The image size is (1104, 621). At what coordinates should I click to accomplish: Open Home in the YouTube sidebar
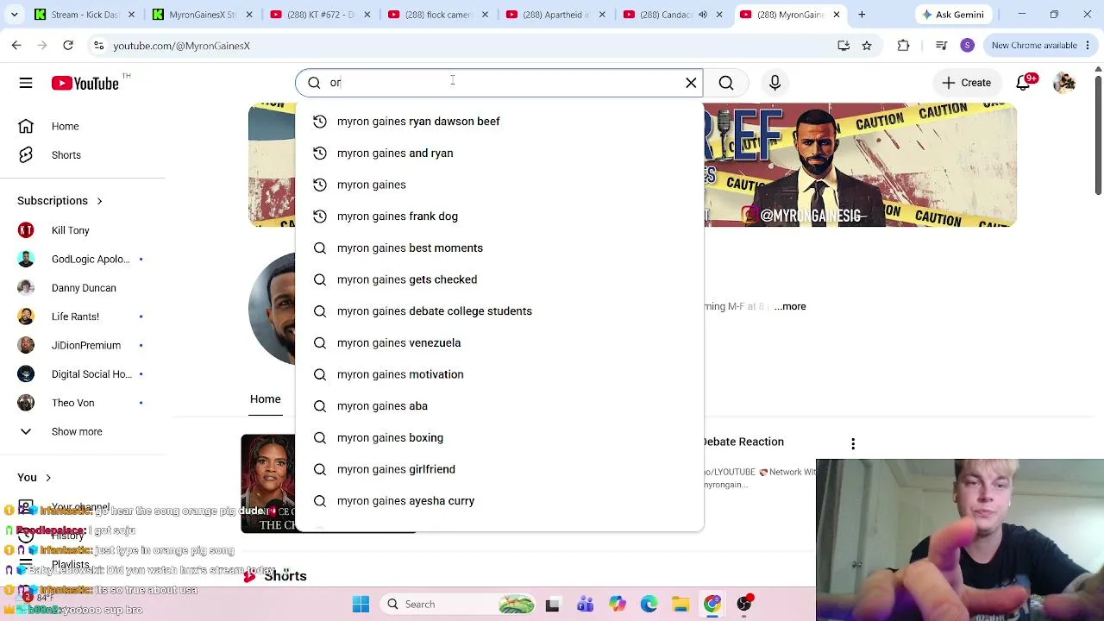pos(83,127)
